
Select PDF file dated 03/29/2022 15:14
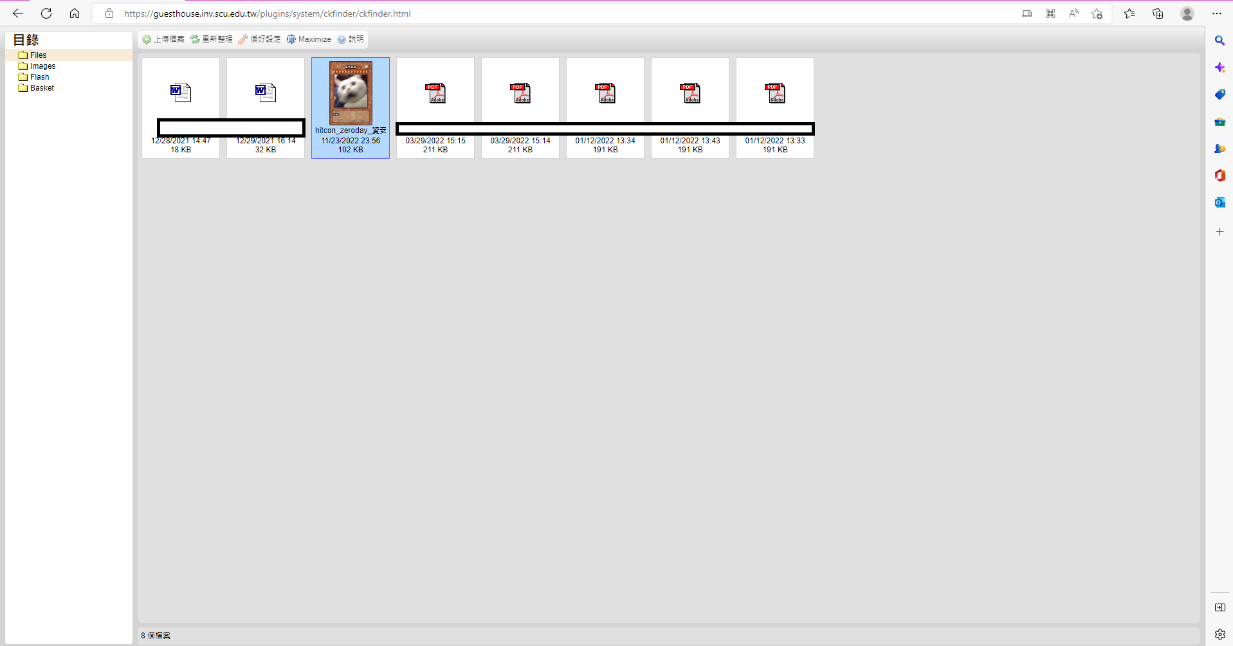pos(520,107)
